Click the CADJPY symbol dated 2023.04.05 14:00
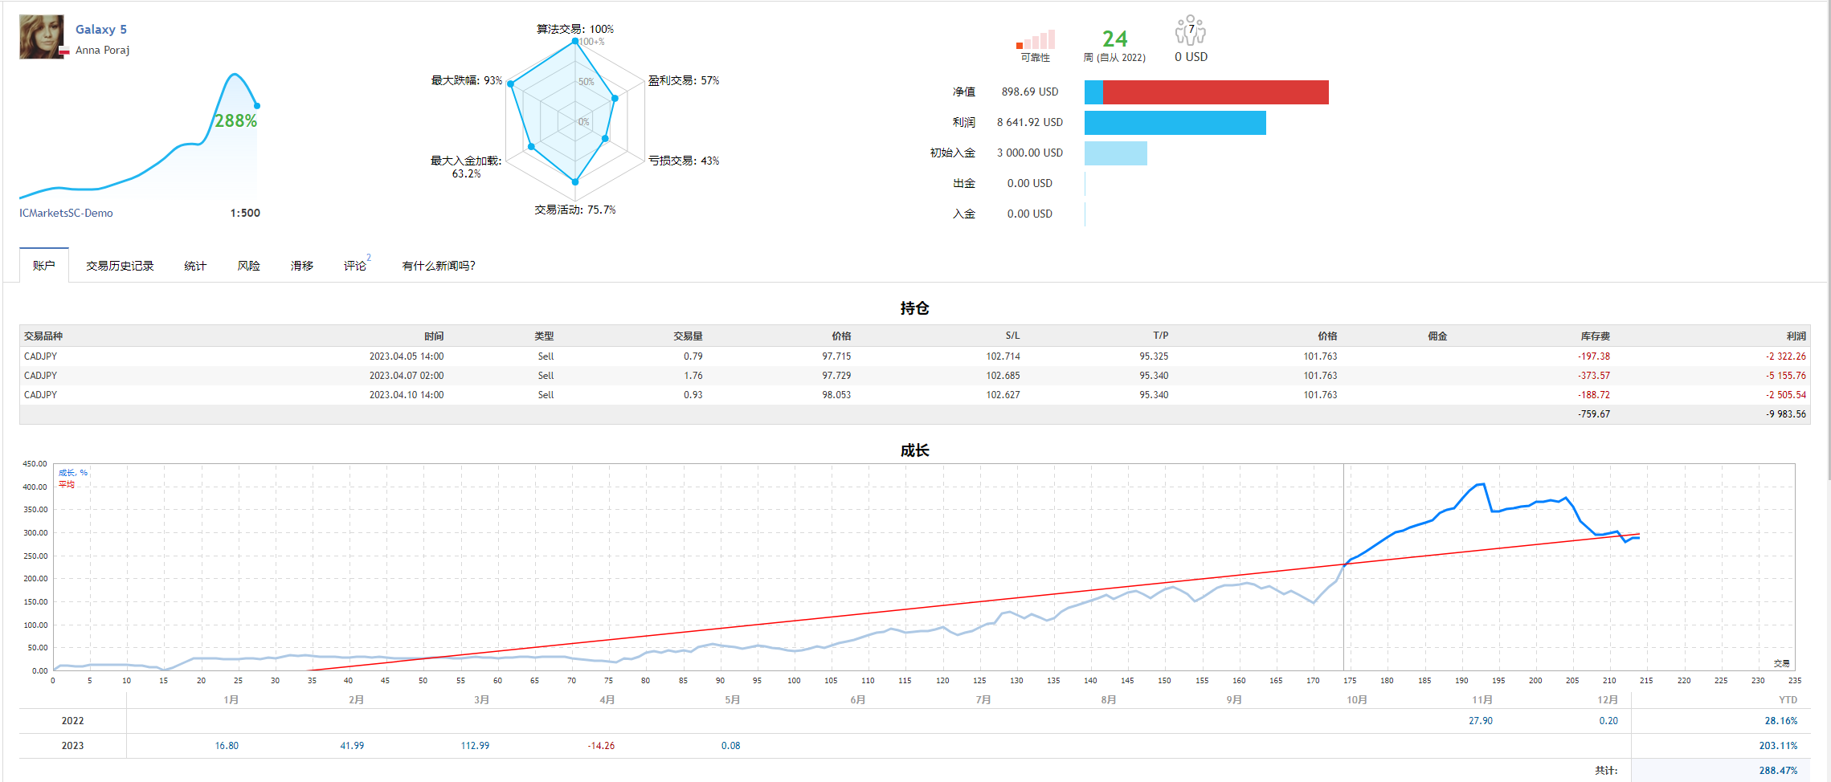The width and height of the screenshot is (1831, 782). pyautogui.click(x=41, y=356)
